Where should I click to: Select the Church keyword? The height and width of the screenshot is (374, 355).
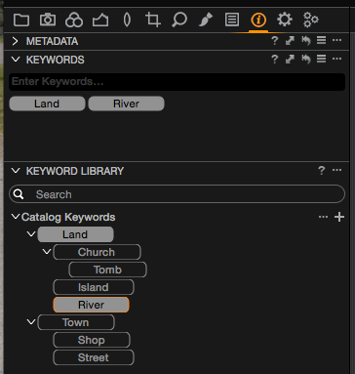tap(97, 252)
